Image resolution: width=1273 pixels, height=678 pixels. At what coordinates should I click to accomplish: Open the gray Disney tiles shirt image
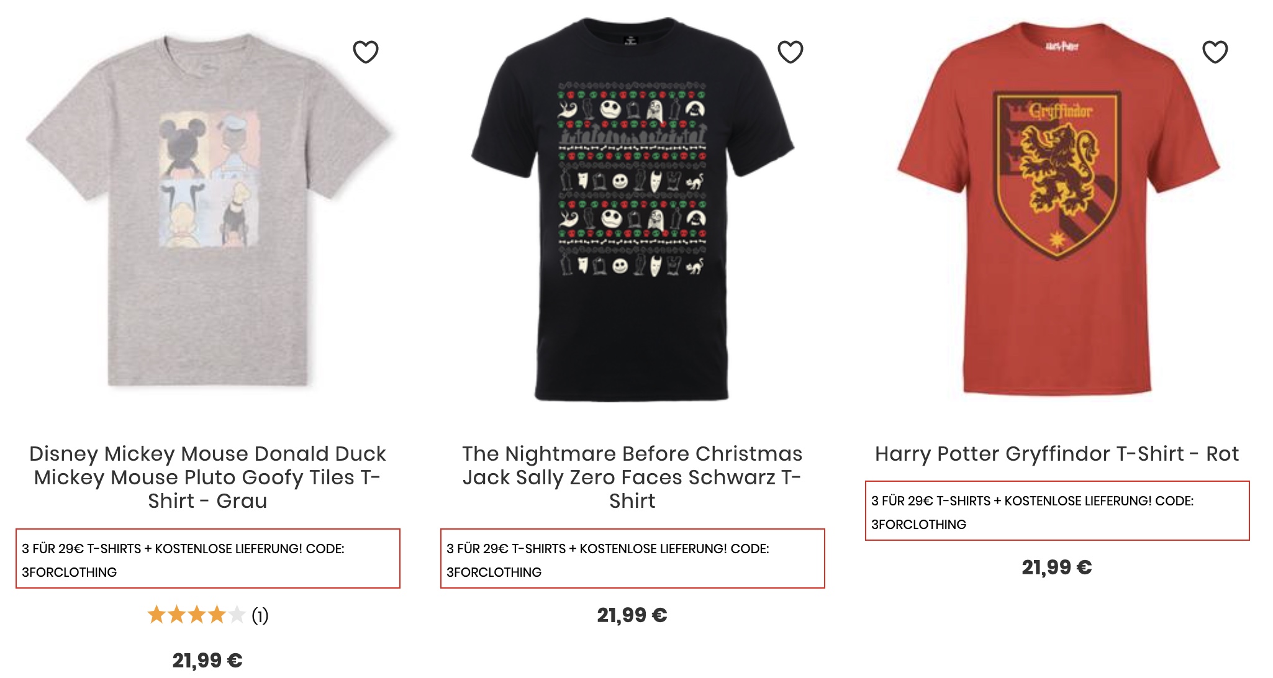[207, 211]
